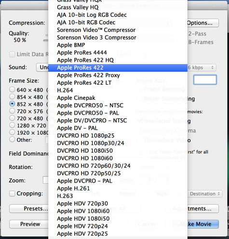Screen dimensions: 229x239
Task: Pick Apple ProRes 4444 codec
Action: [118, 53]
